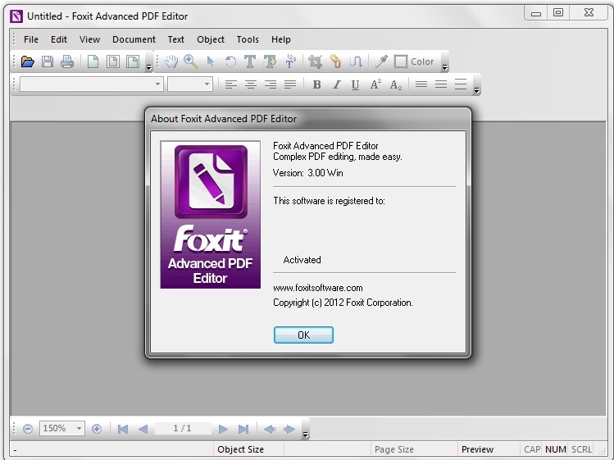This screenshot has height=460, width=614.
Task: Set tight line spacing
Action: (x=421, y=84)
